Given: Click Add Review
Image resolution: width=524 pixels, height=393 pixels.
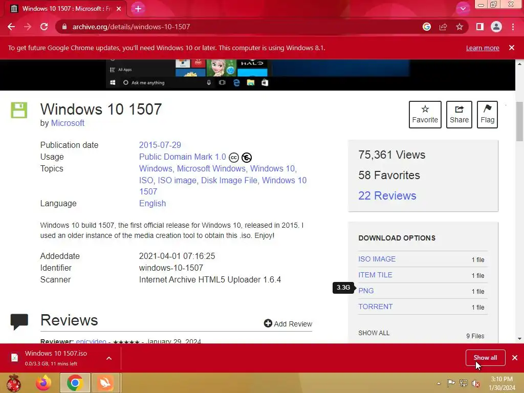Looking at the screenshot, I should [288, 323].
